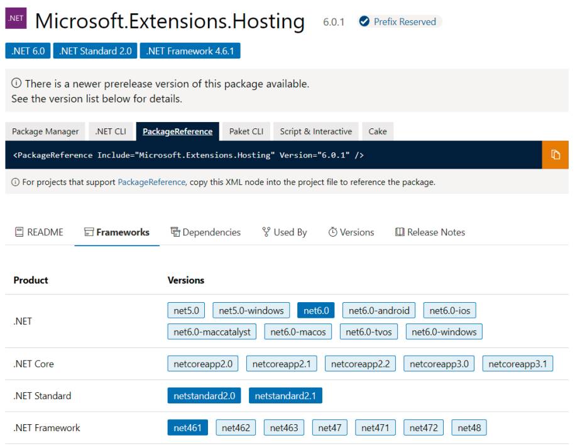The image size is (575, 445).
Task: Click the .NET 6.0 framework badge
Action: click(x=28, y=50)
